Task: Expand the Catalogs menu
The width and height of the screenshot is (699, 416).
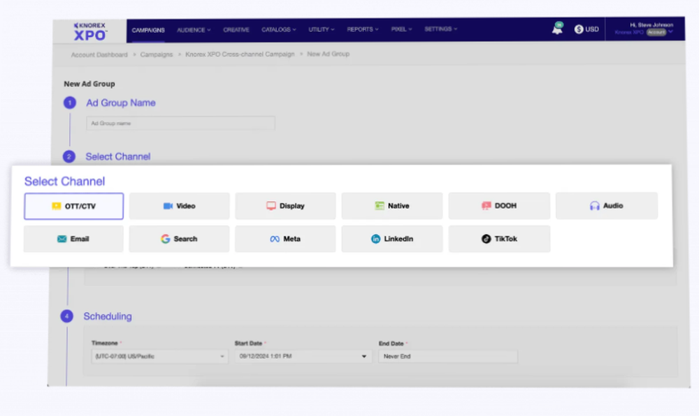Action: 279,30
